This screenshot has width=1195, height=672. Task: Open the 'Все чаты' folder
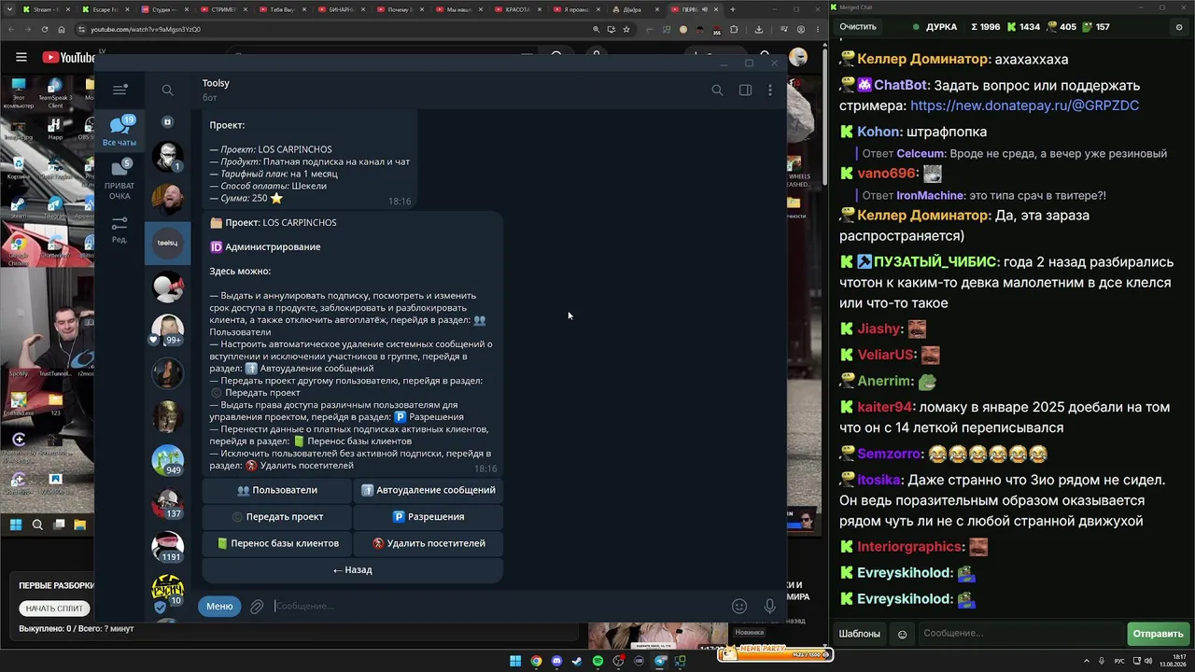[119, 132]
